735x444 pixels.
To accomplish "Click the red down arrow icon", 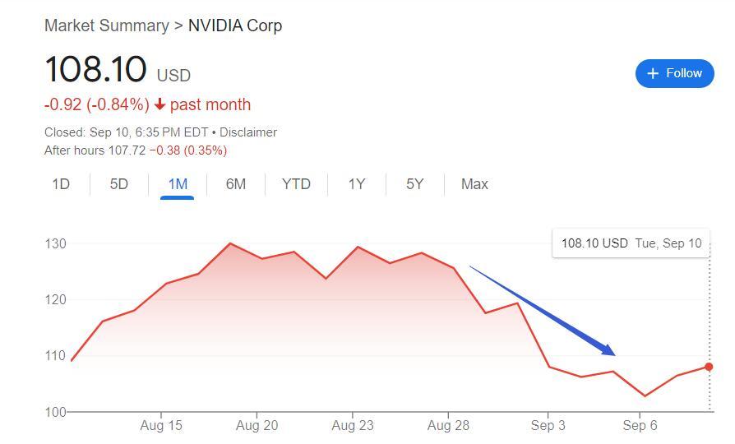I will click(159, 105).
